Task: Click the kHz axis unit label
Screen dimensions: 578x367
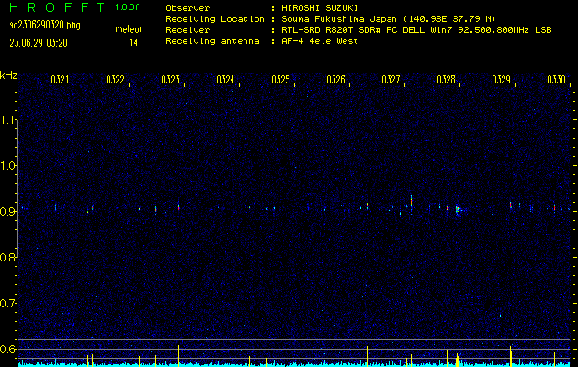Action: pos(9,75)
